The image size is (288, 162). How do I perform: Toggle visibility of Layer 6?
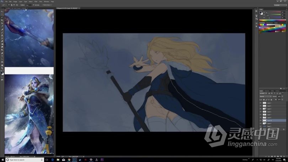[261, 112]
